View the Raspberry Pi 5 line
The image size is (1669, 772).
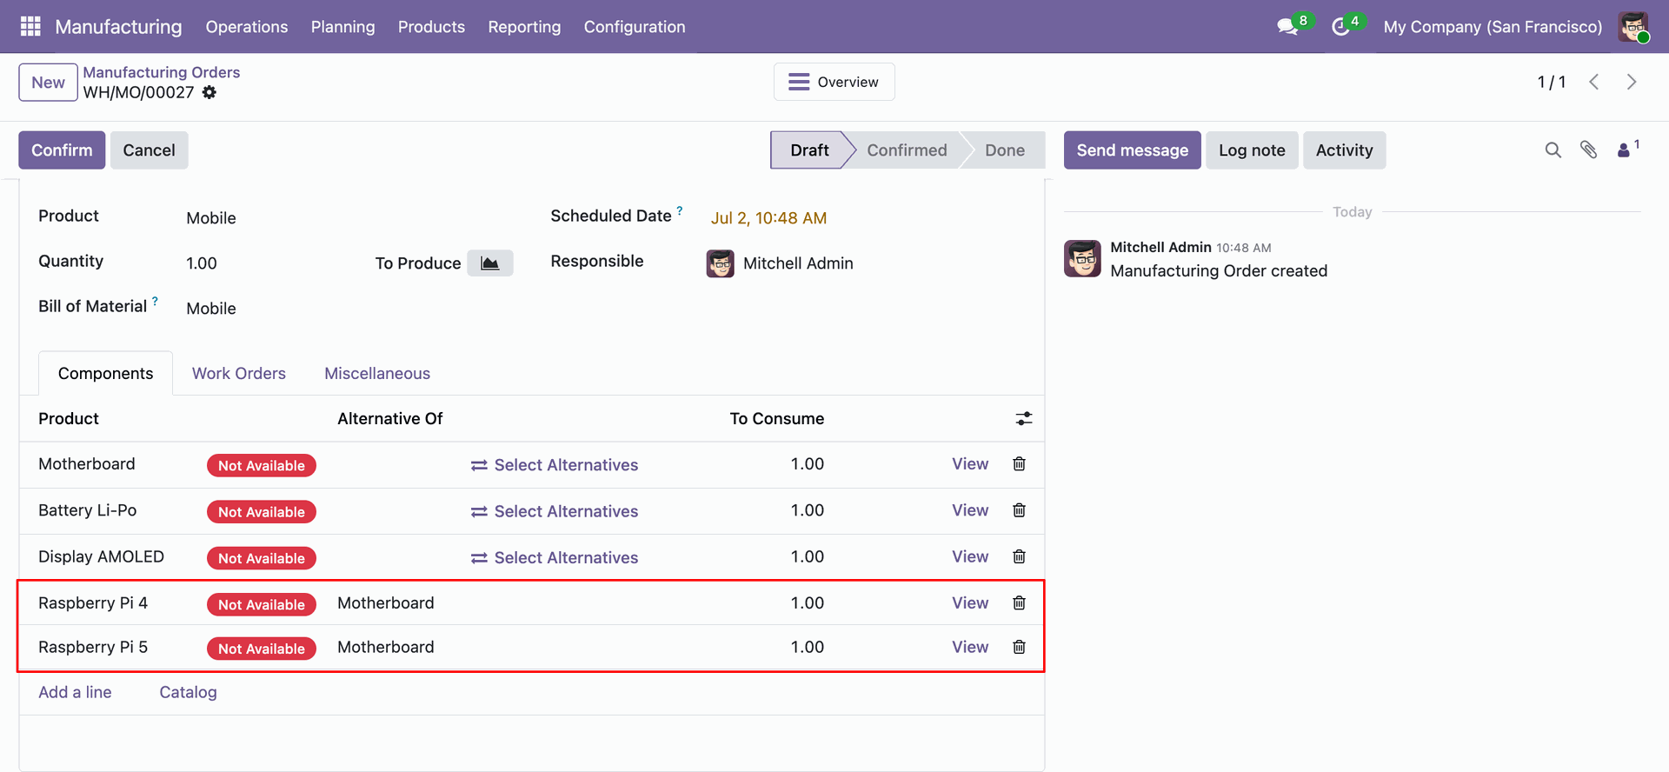point(970,647)
